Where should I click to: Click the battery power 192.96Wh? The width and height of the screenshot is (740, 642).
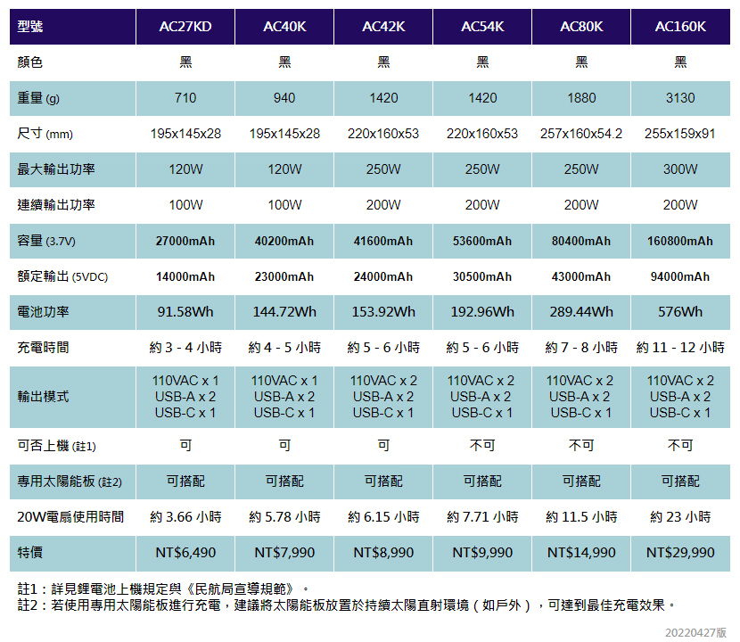[482, 311]
